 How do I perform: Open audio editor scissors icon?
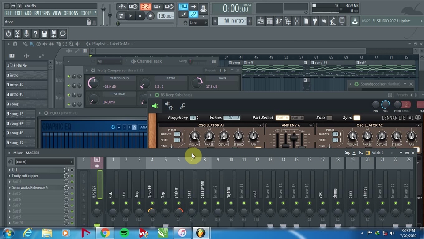17,34
